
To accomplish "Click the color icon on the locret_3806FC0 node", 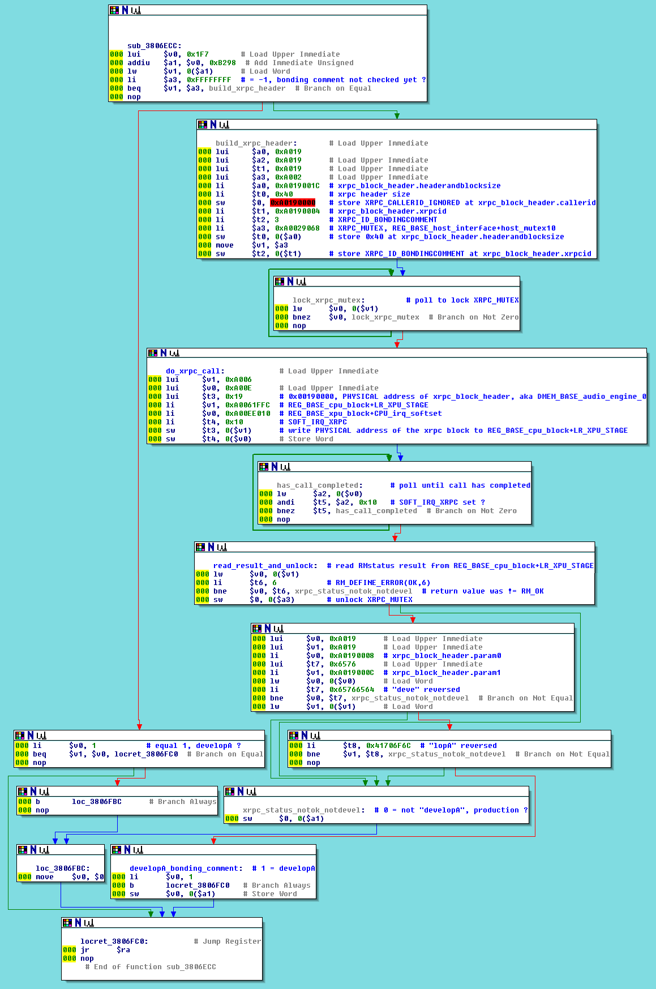I will 67,923.
